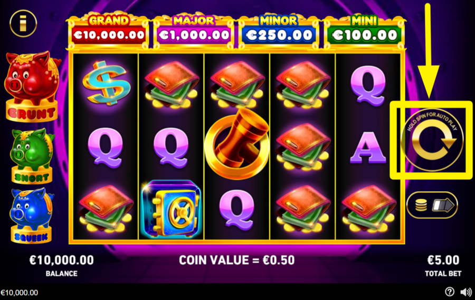Click the dollar sign symbol on reel one
475x300 pixels.
click(106, 83)
